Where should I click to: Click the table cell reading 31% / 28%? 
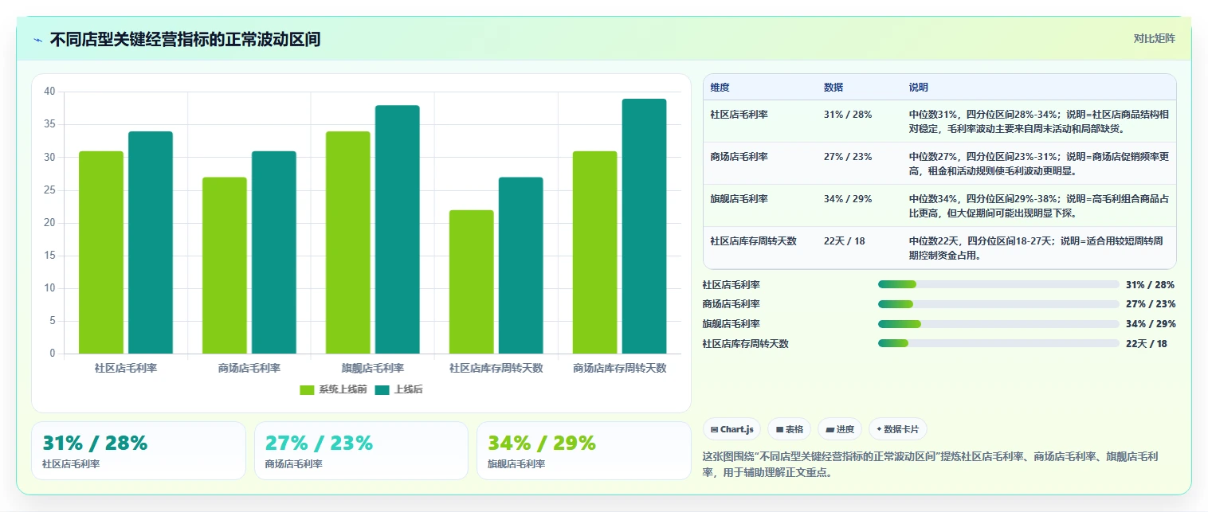(x=848, y=115)
